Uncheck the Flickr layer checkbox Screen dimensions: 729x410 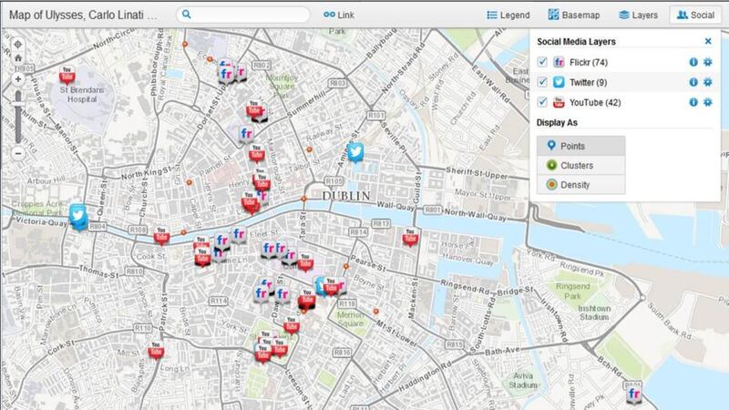[x=543, y=62]
